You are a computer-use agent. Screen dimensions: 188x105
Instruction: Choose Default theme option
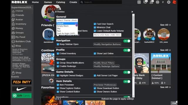(x=67, y=23)
